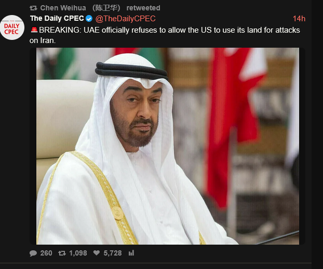Click the Chinese name 陈卫华 in the header
This screenshot has width=323, height=269.
coord(106,8)
